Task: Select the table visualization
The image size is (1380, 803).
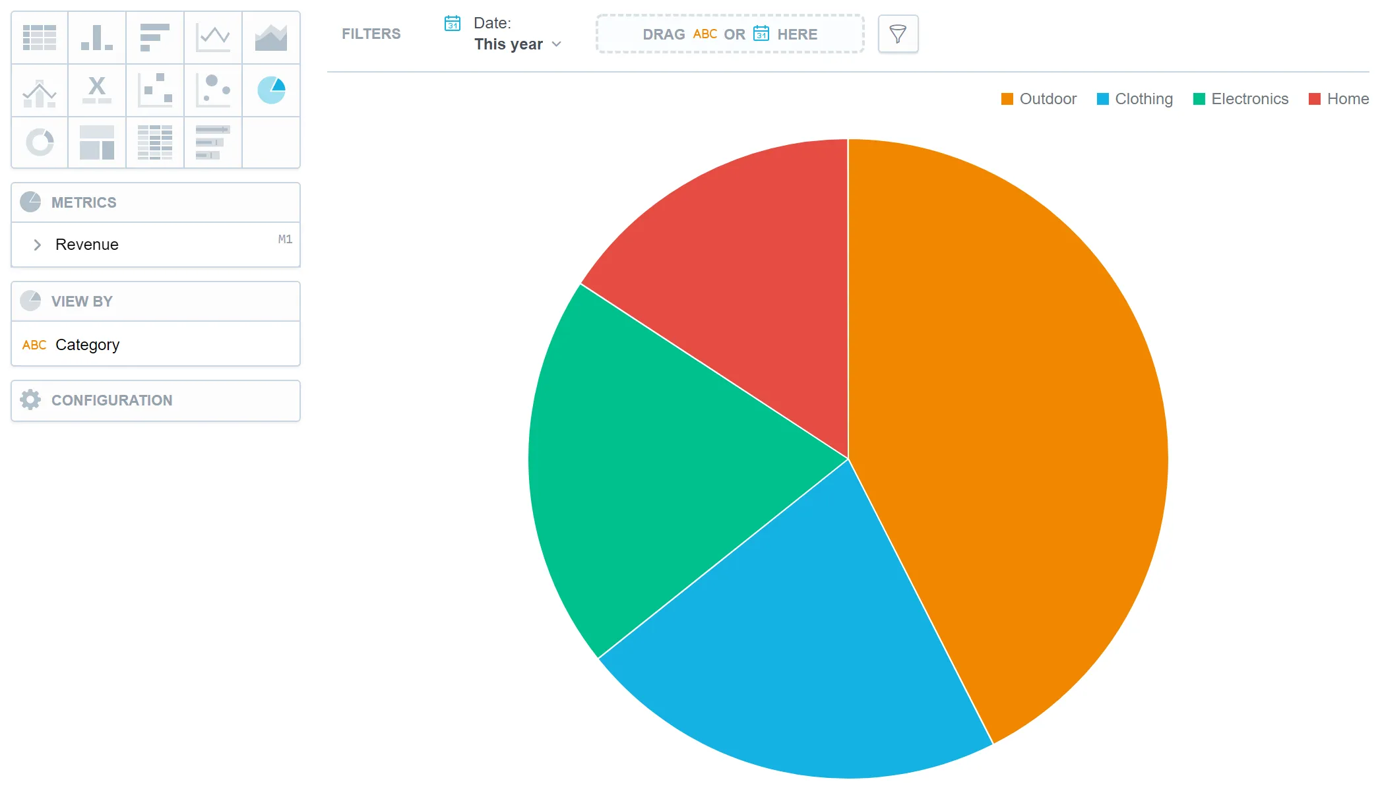Action: coord(39,38)
